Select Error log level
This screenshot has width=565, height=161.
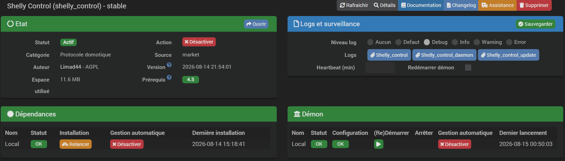coord(509,42)
